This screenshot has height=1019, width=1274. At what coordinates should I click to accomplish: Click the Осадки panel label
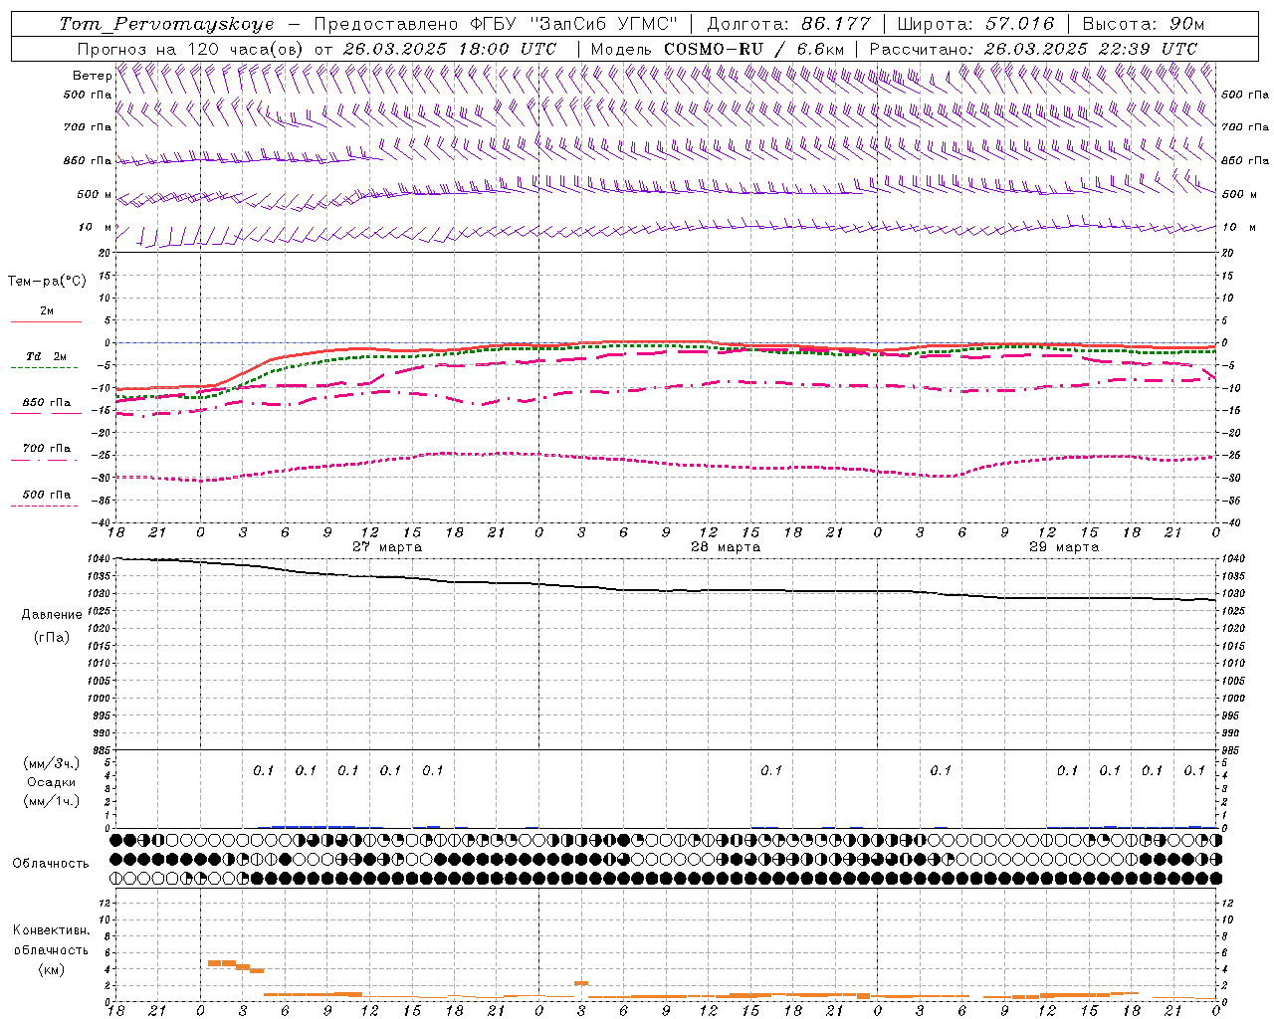pos(51,783)
